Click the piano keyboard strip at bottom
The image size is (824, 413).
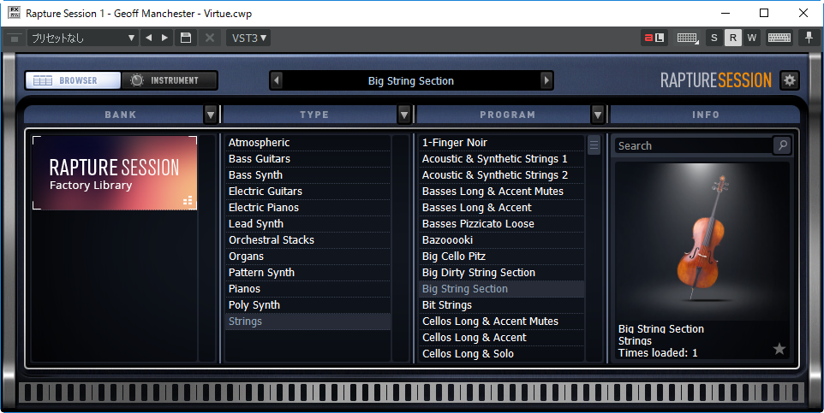[411, 392]
